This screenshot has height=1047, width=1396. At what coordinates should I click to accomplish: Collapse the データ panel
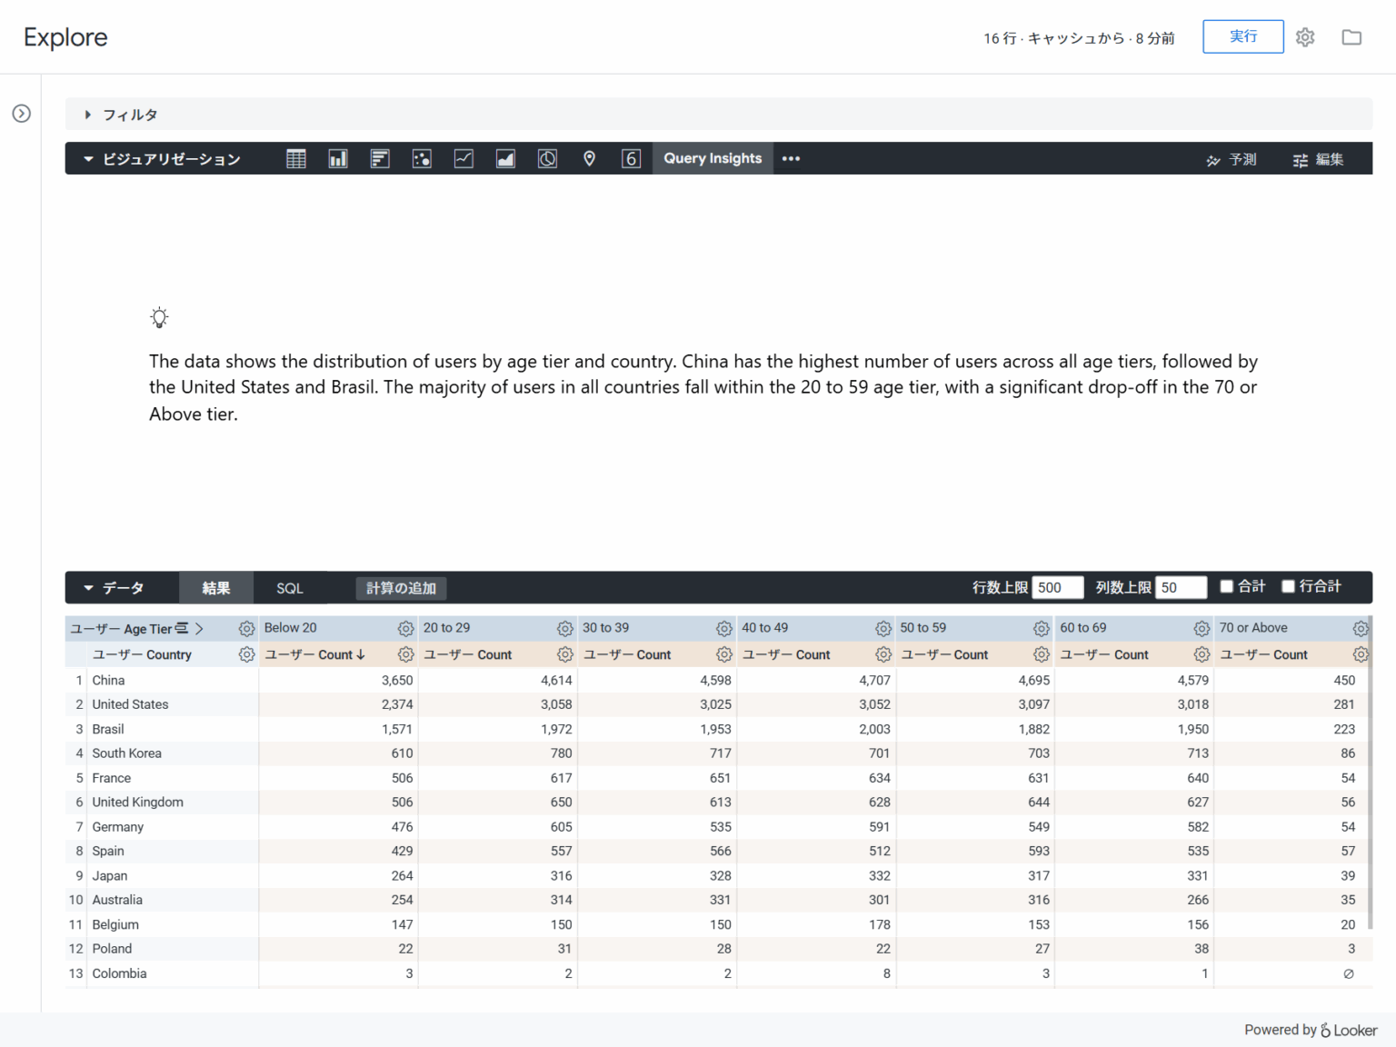[88, 587]
